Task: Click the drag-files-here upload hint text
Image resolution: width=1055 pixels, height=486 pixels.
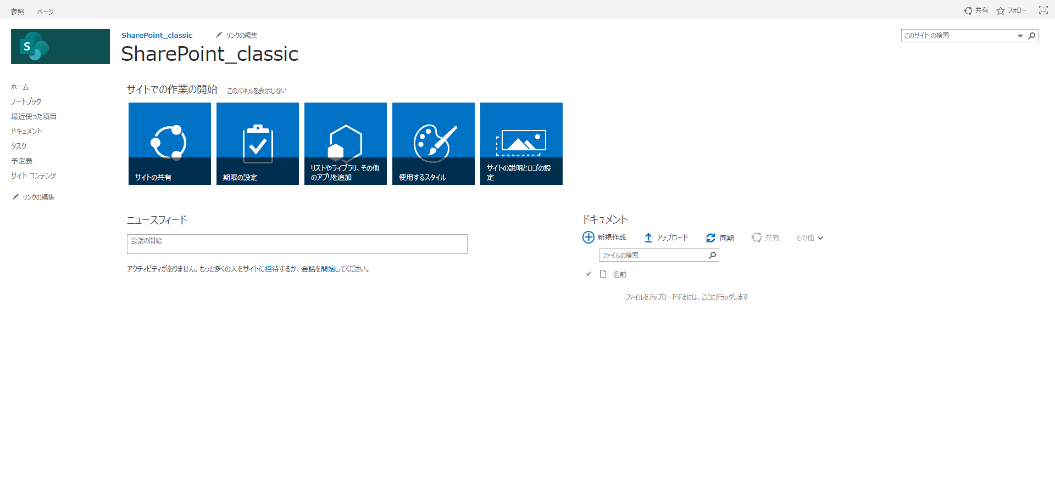Action: pos(686,297)
